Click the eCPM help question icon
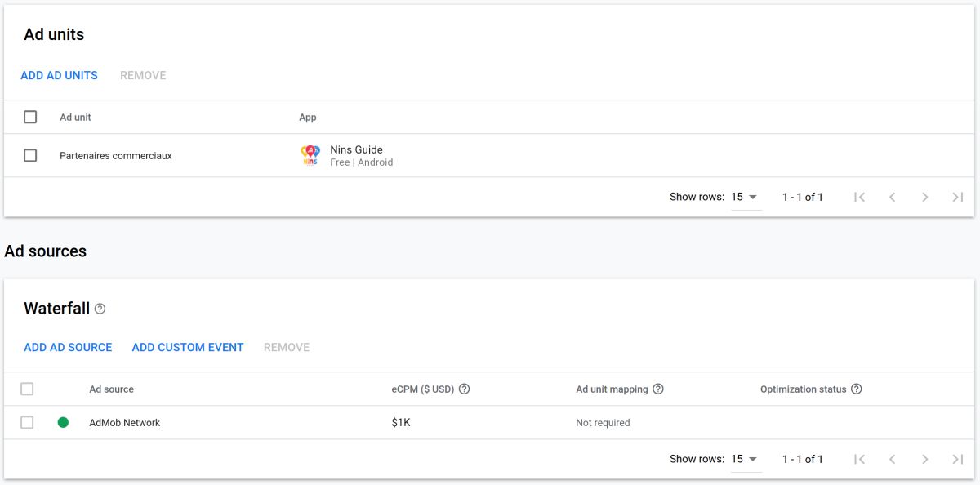 [x=464, y=389]
